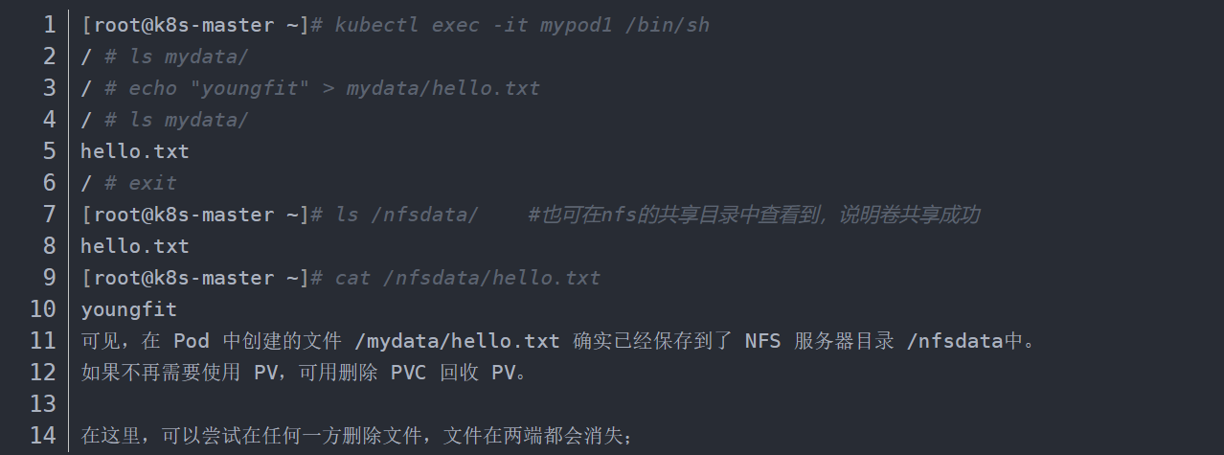Click the "ls /nfsdata/" command text
Image resolution: width=1224 pixels, height=455 pixels.
(x=406, y=215)
